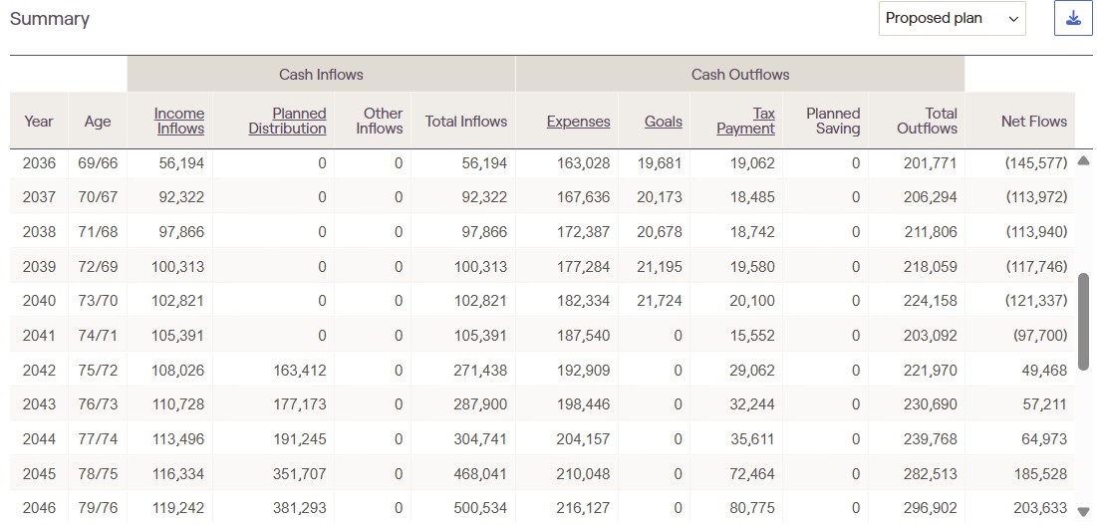1097x525 pixels.
Task: Click the 2045 planned distribution value 351,707
Action: click(x=299, y=473)
